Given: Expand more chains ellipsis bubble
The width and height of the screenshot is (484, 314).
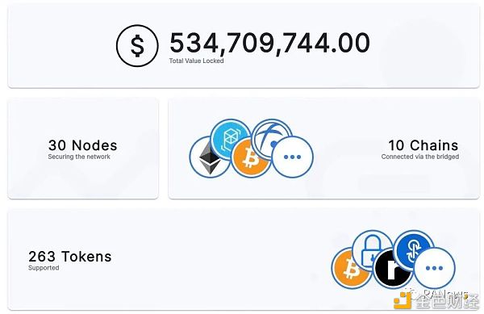Looking at the screenshot, I should [x=292, y=157].
